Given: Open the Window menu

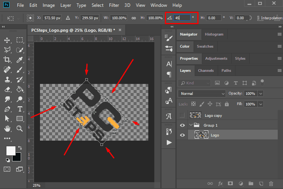Looking at the screenshot, I should click(x=158, y=5).
